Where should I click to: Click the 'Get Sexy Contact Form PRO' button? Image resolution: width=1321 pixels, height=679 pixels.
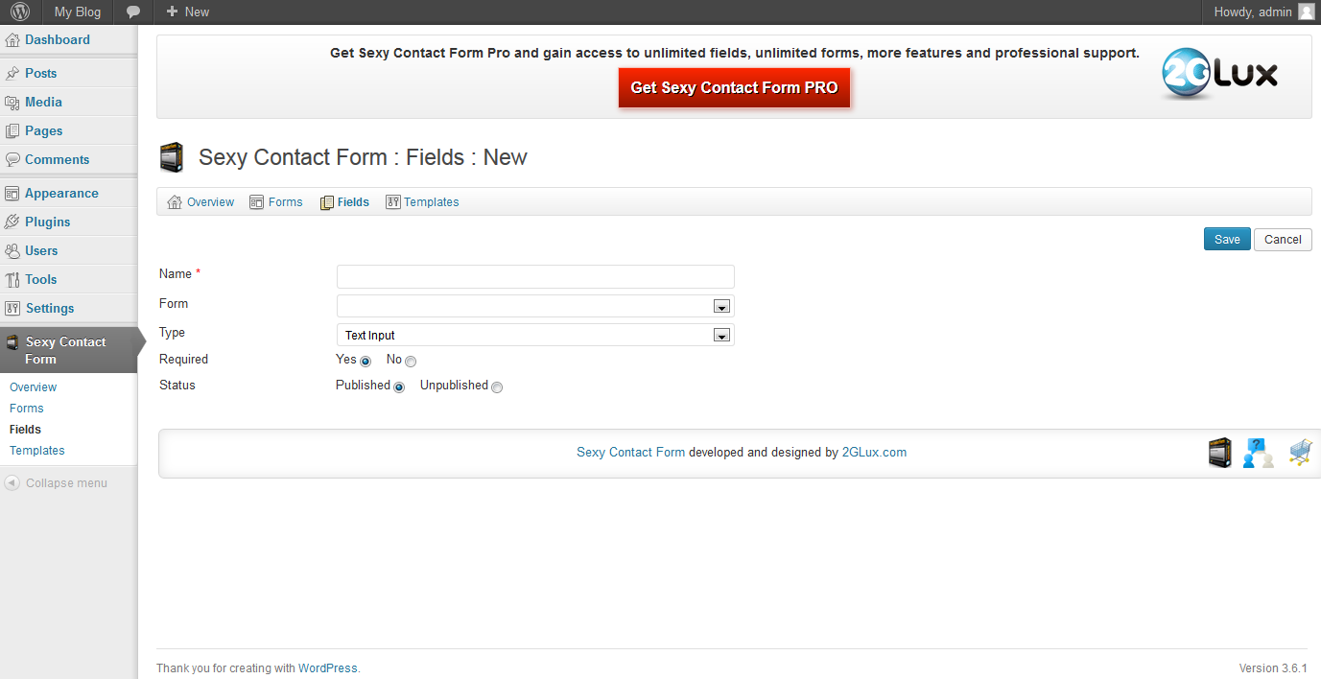[x=734, y=87]
